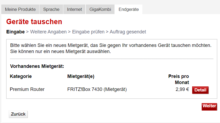Click the Mietgerät(e) column header

coord(81,76)
